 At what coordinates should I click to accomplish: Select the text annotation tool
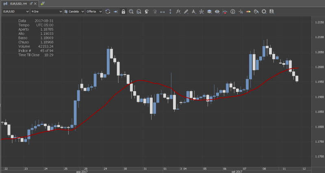pos(193,11)
